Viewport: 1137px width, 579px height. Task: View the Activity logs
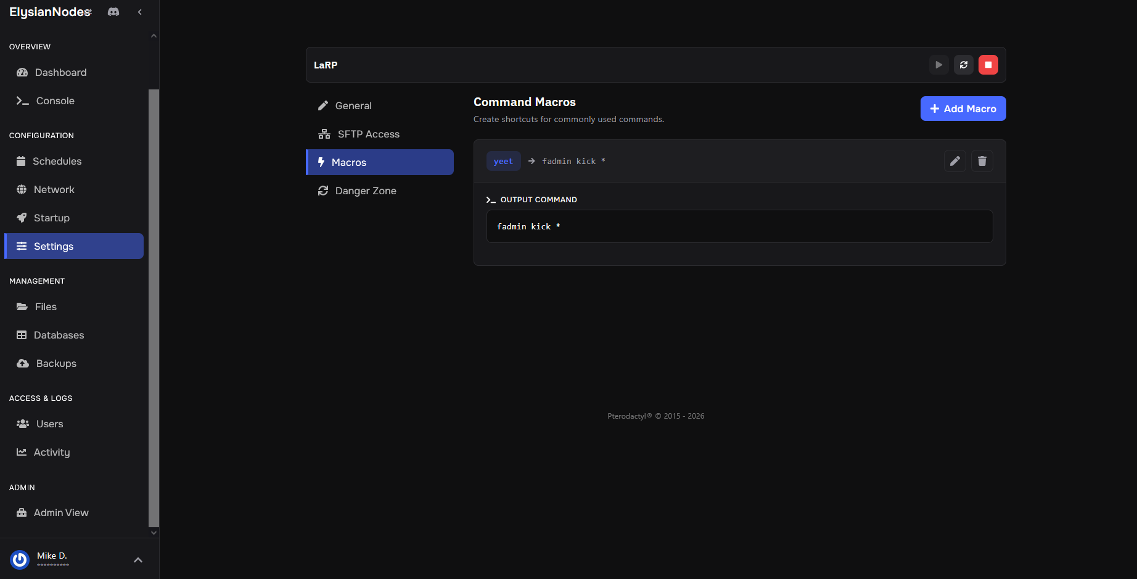point(74,452)
